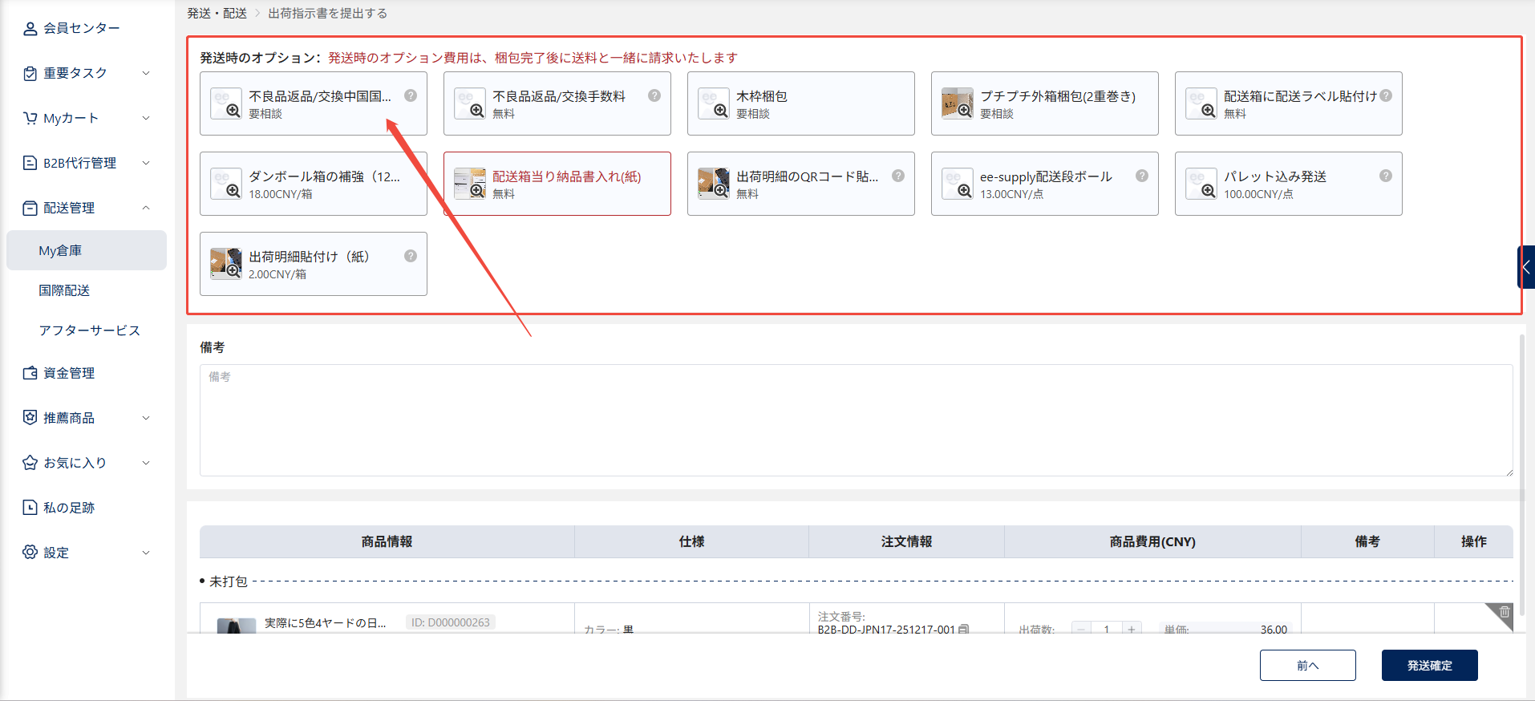The image size is (1535, 701).
Task: Click the 発送確定 confirm shipment button
Action: 1429,665
